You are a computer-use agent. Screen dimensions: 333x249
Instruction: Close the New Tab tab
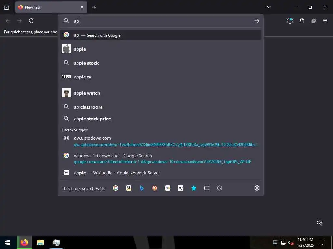(x=82, y=7)
